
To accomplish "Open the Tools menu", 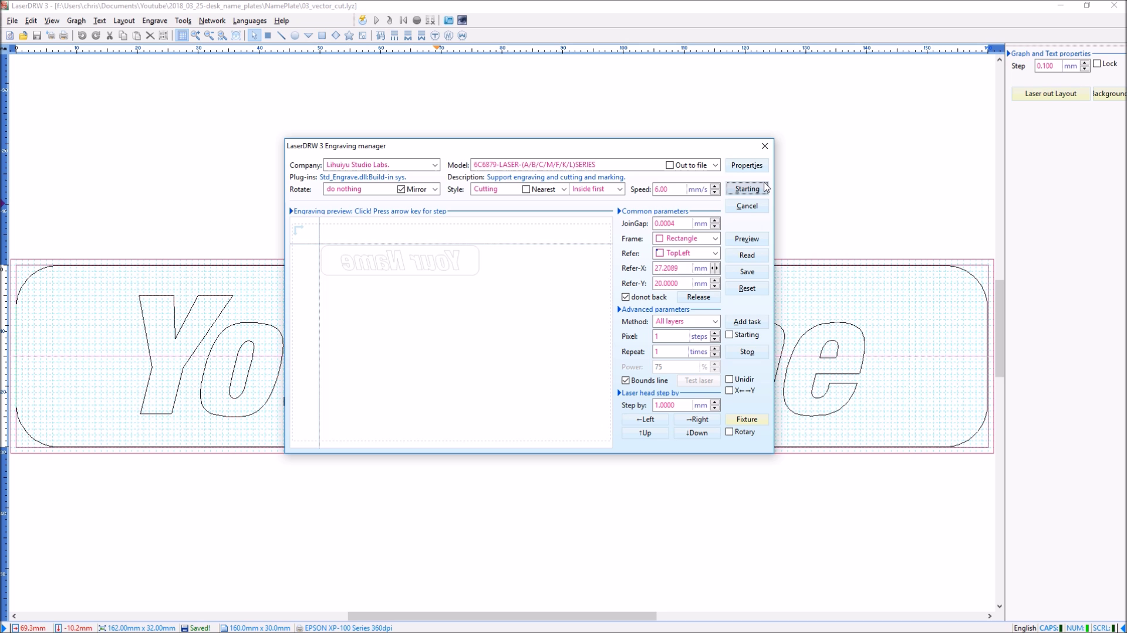I will 183,21.
